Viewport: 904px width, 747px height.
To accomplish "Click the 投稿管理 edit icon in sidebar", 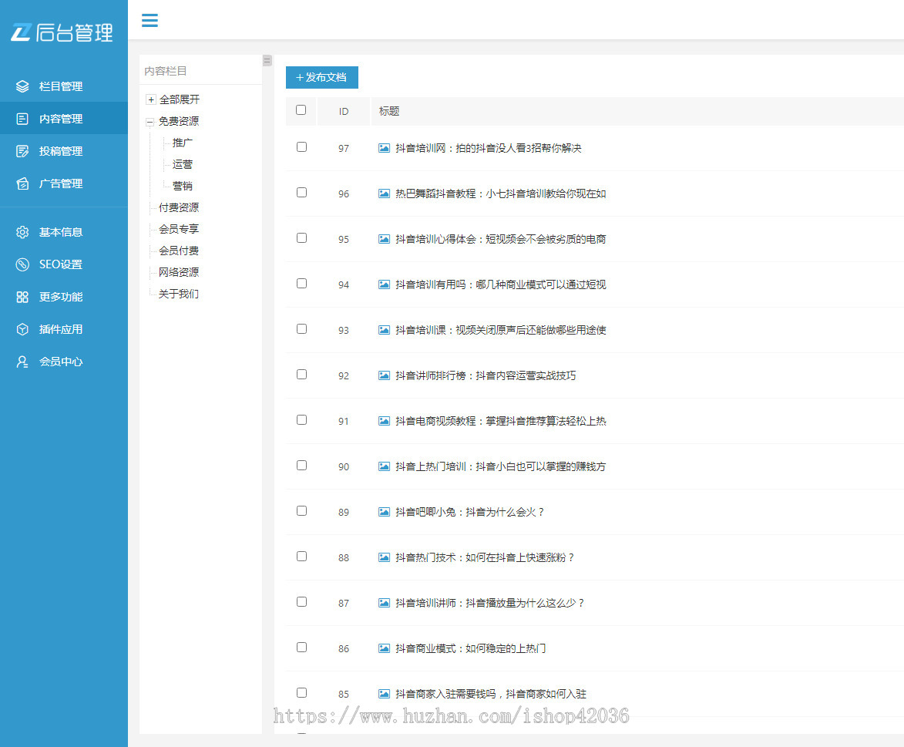I will (x=22, y=151).
